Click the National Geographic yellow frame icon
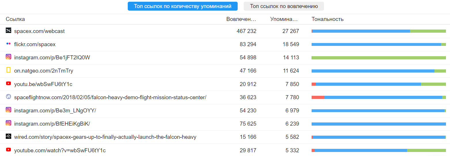This screenshot has height=156, width=450. pyautogui.click(x=8, y=70)
